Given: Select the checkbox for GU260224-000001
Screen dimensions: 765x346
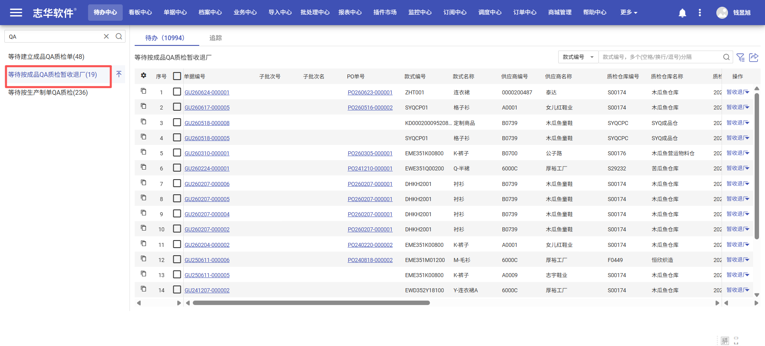Looking at the screenshot, I should tap(177, 168).
